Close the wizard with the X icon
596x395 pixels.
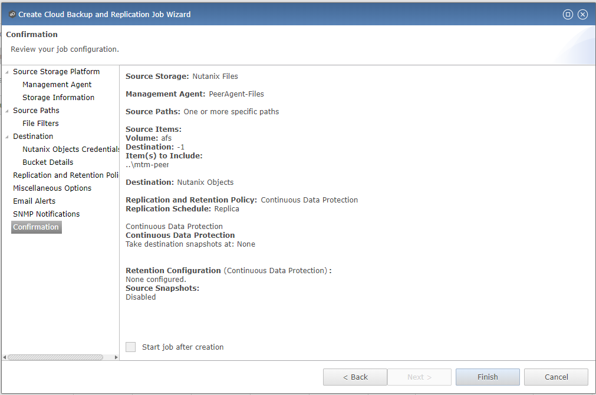tap(582, 14)
